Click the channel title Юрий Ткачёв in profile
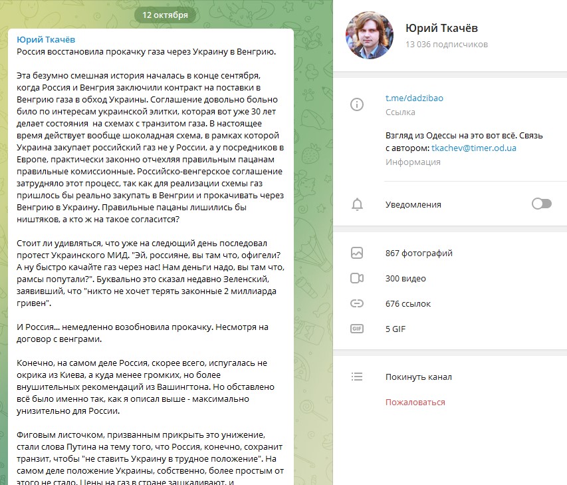This screenshot has width=567, height=485. coord(441,28)
